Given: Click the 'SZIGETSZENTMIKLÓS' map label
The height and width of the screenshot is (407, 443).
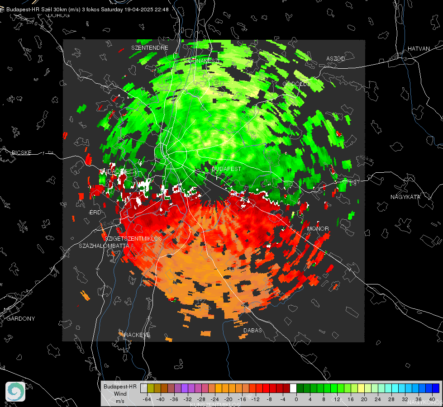Looking at the screenshot, I should point(133,239).
